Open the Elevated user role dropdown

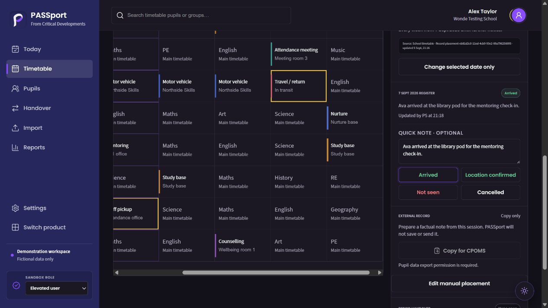[56, 288]
